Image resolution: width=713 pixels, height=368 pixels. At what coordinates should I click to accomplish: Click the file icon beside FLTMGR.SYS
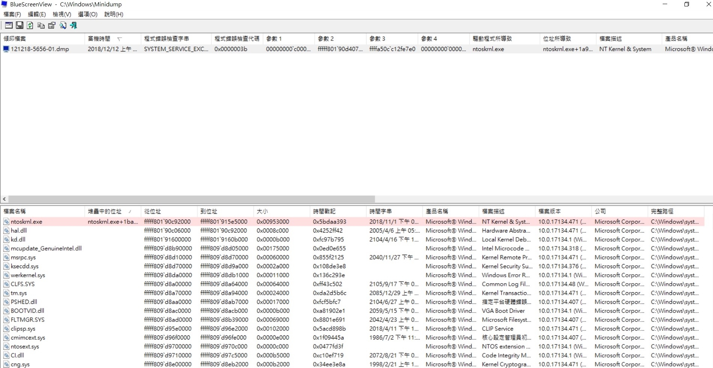(6, 320)
